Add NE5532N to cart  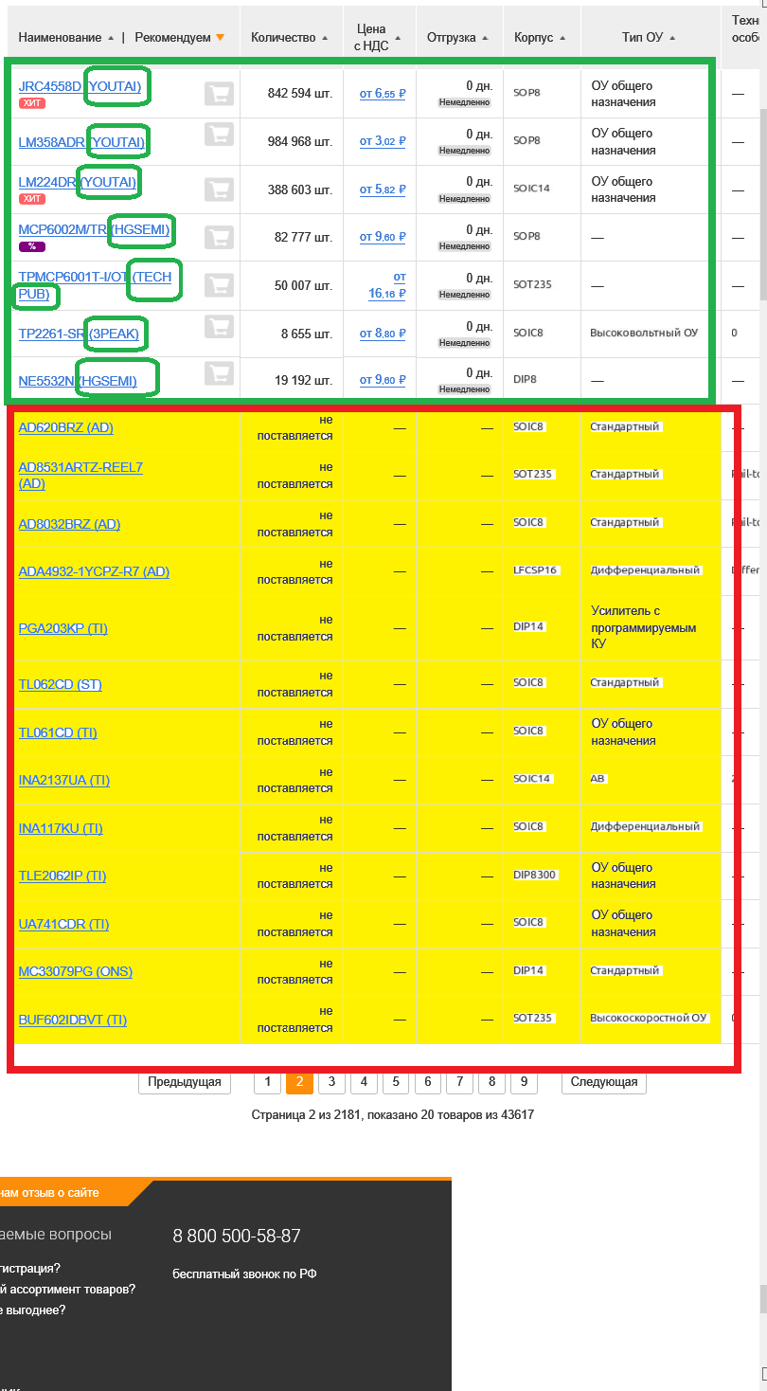tap(219, 373)
